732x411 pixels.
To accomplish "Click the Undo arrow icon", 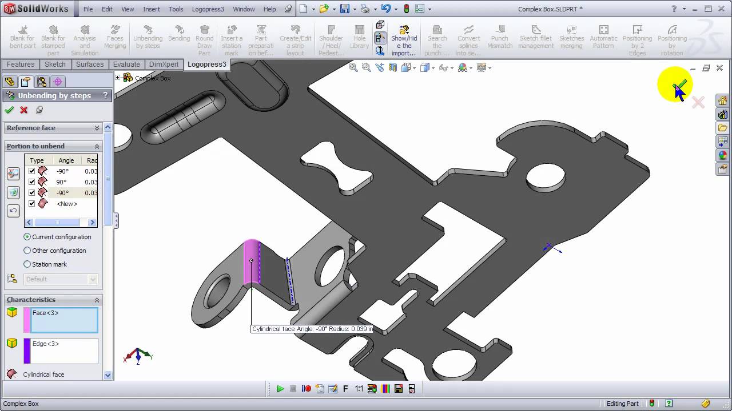I will (x=385, y=9).
